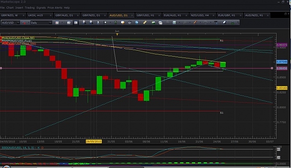Viewport: 291px width, 168px height.
Task: Expand the arrow next to the red chart icon
Action: click(x=28, y=23)
